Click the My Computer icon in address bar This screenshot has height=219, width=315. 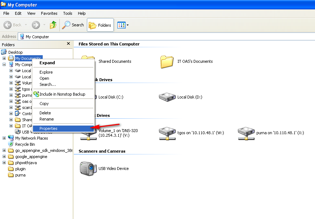coord(22,37)
